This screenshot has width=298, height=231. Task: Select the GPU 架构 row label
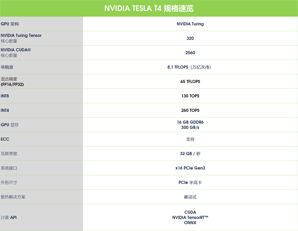(10, 24)
